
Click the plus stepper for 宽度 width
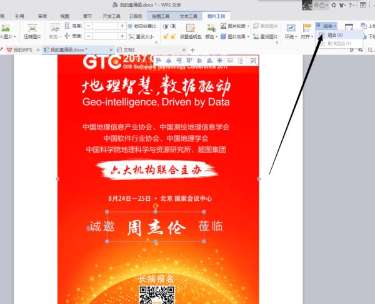click(x=122, y=36)
